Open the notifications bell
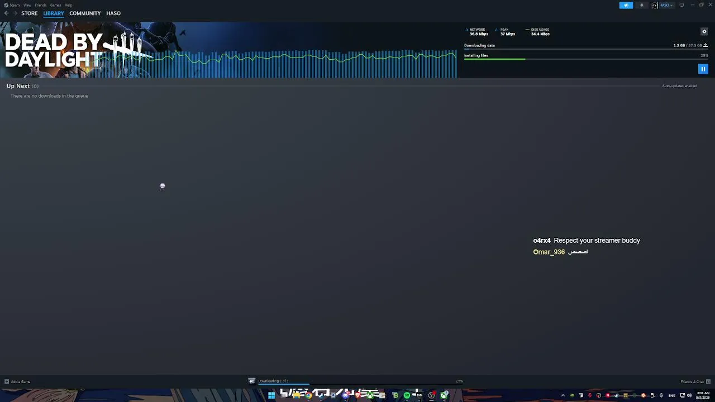 click(642, 5)
